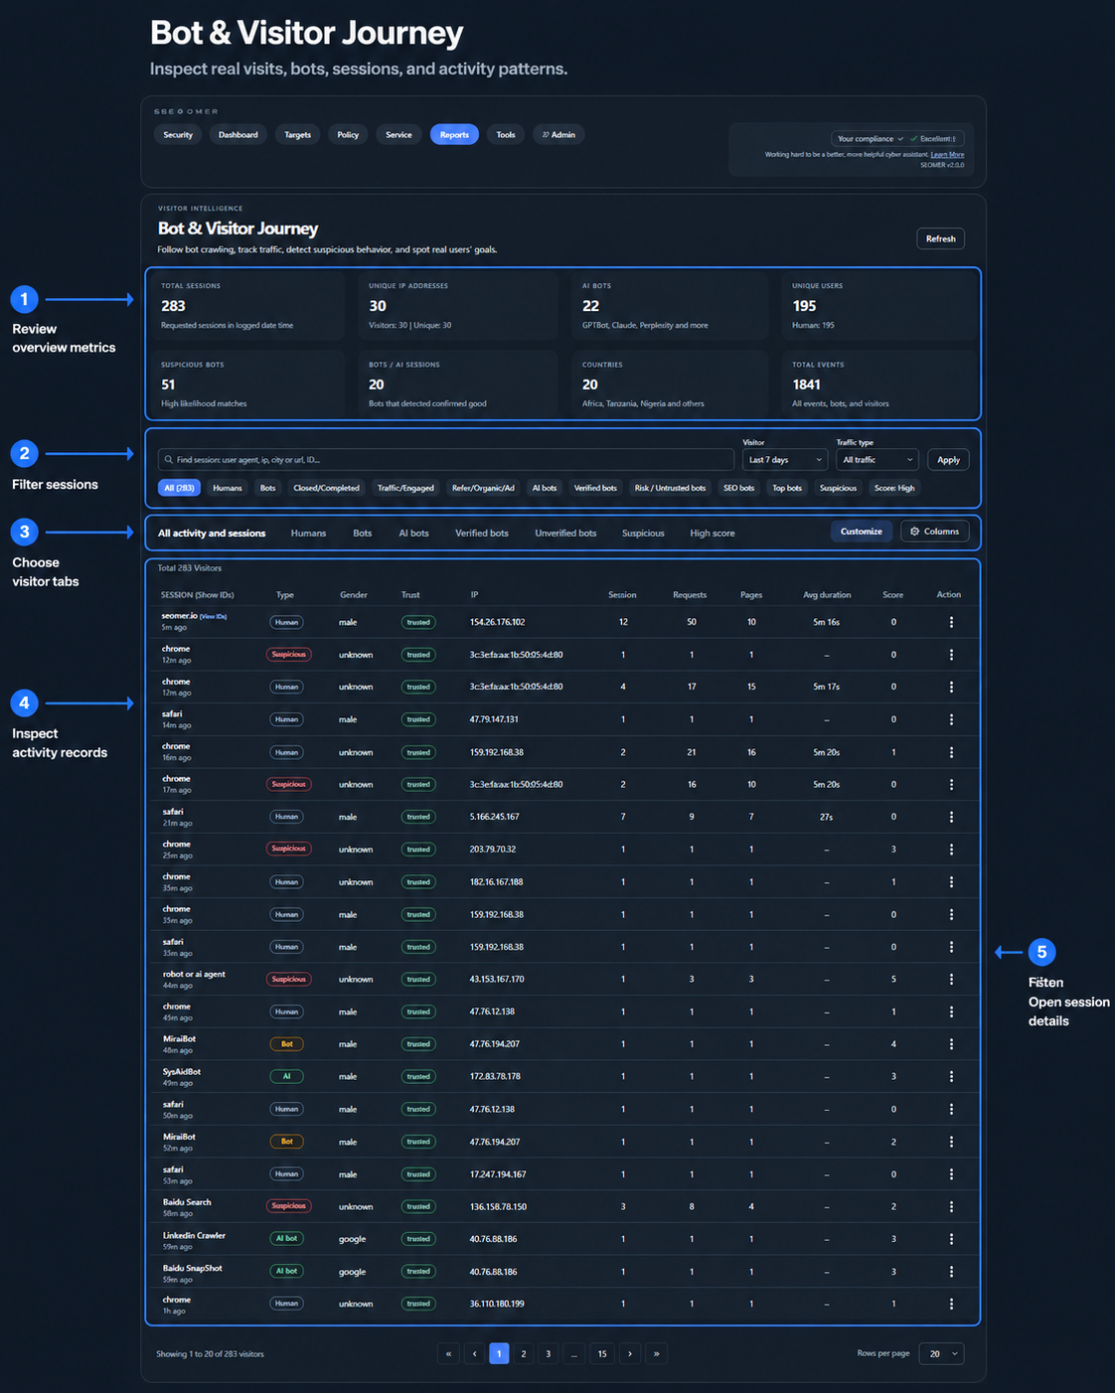Open the Visitor 'Last 7 days' dropdown

[785, 460]
